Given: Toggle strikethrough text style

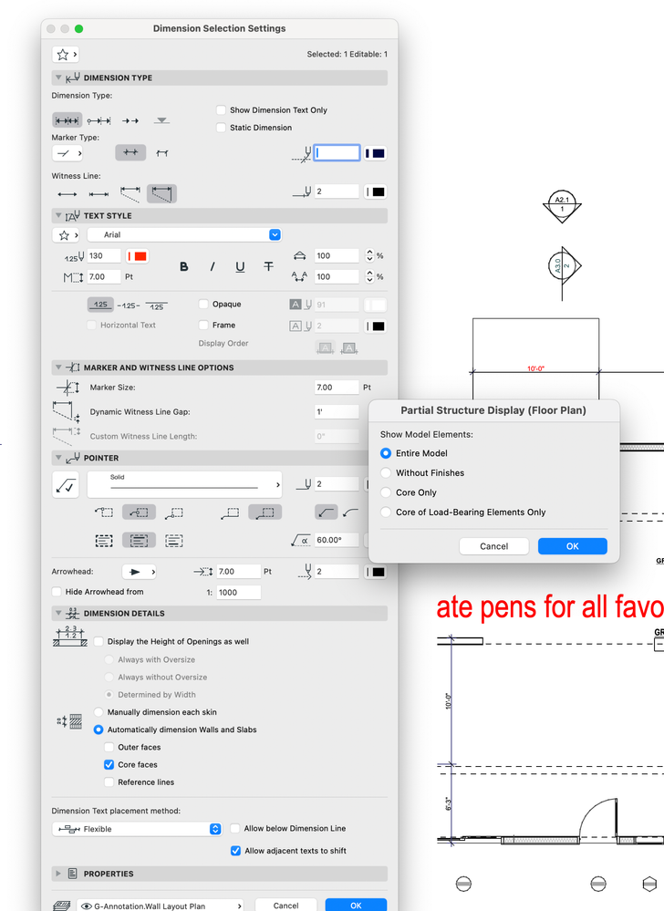Looking at the screenshot, I should 268,266.
